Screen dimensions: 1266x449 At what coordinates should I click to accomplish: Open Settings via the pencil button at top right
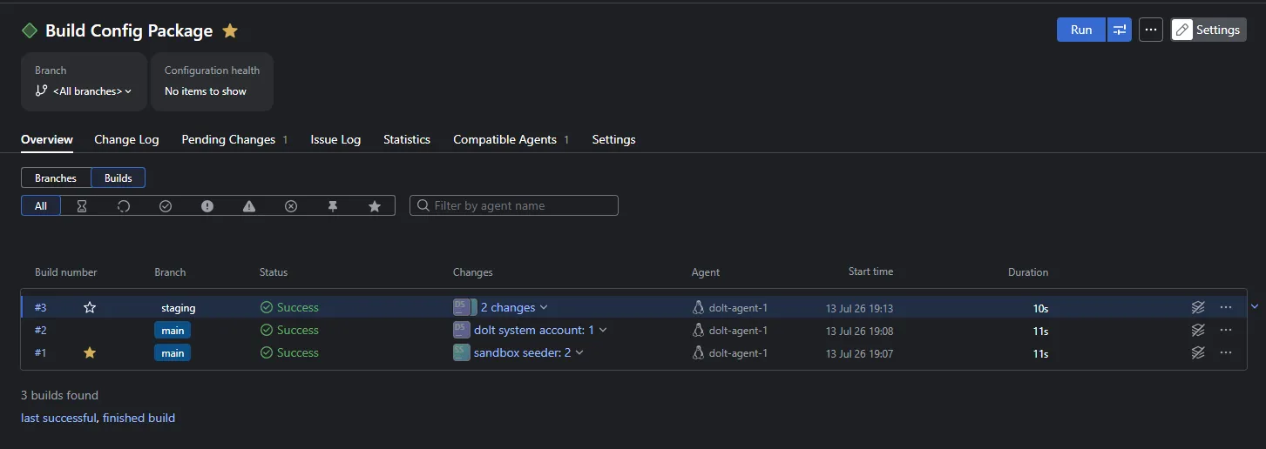tap(1208, 30)
